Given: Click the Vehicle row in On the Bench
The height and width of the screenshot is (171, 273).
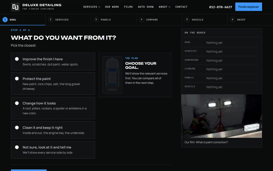Looking at the screenshot, I should (221, 87).
